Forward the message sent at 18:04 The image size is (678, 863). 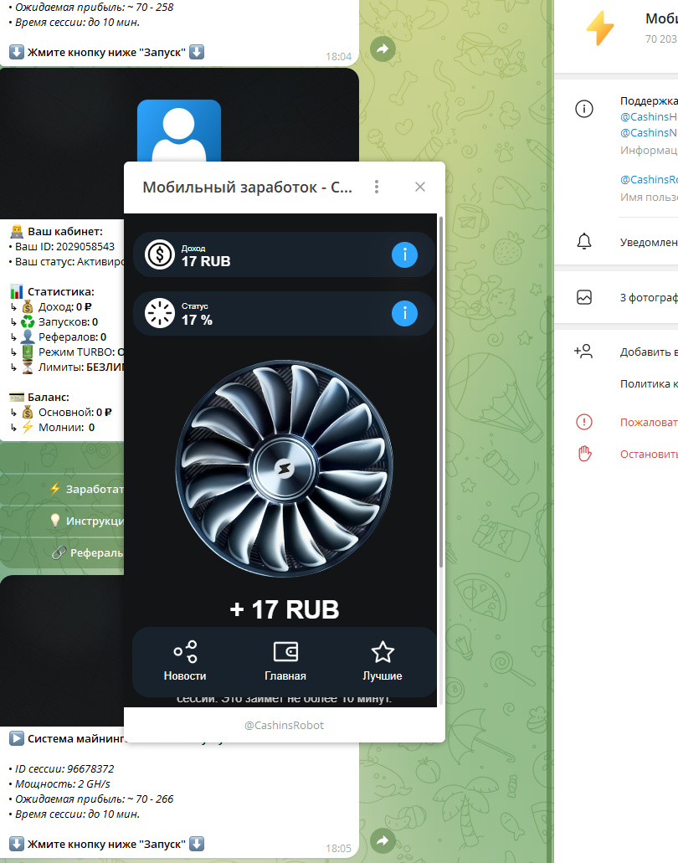pyautogui.click(x=383, y=49)
